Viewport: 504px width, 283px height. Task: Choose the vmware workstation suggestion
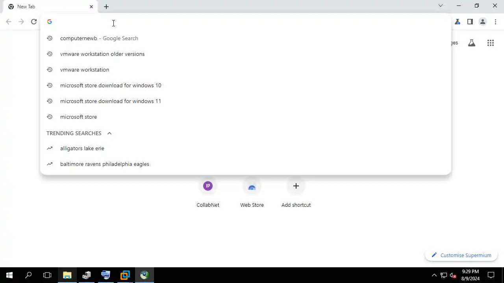pos(246,70)
